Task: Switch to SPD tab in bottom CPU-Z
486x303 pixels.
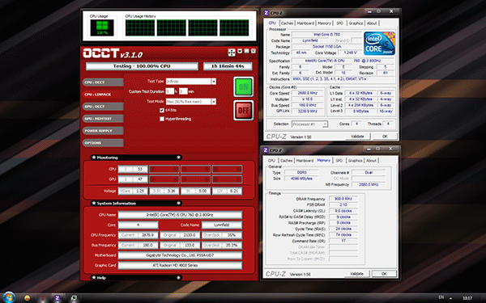Action: 339,161
